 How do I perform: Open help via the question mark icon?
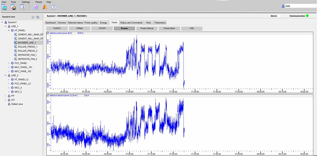pyautogui.click(x=53, y=7)
